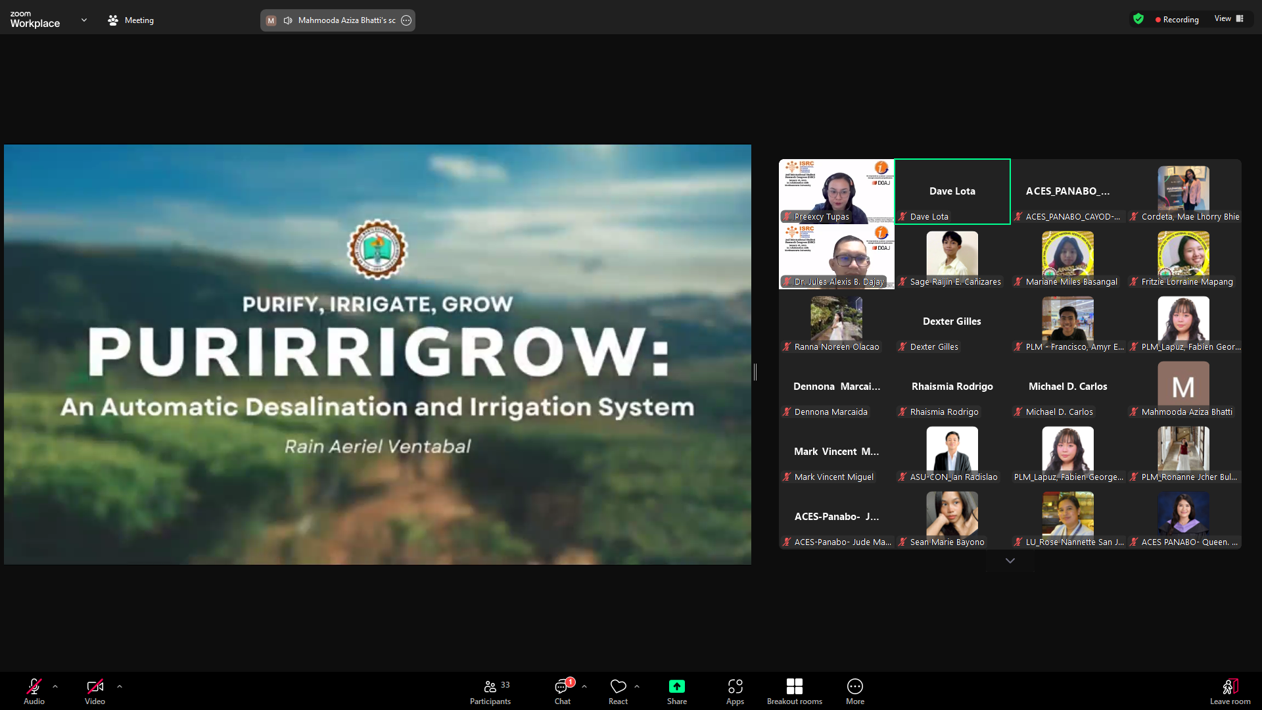Image resolution: width=1262 pixels, height=710 pixels.
Task: Open the Participants panel icon
Action: point(490,686)
